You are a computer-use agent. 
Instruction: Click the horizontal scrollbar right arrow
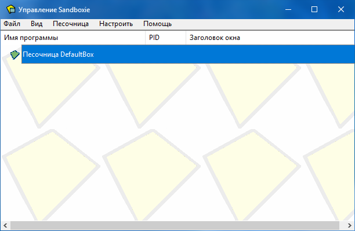click(x=349, y=225)
